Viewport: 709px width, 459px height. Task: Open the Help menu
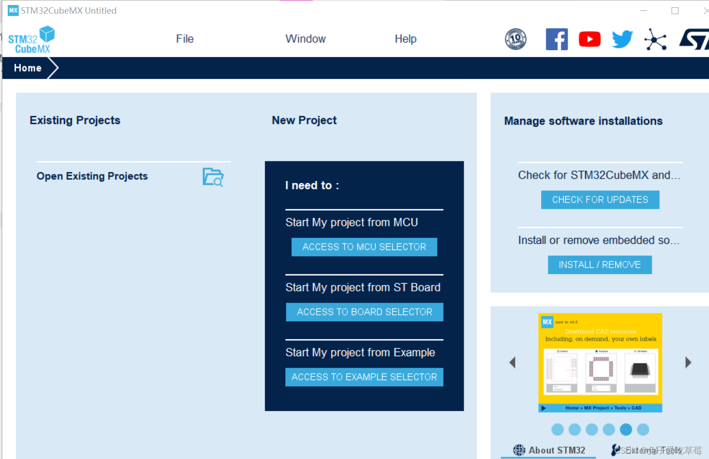[405, 39]
